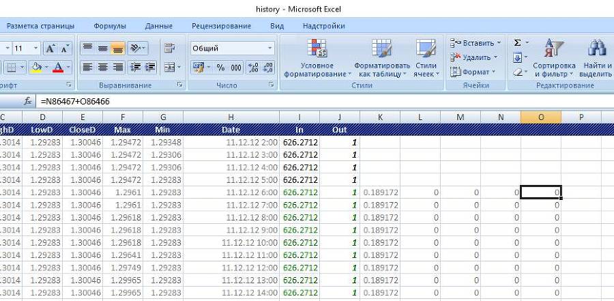Screen dimensions: 614x301
Task: Open 'Форматировать как таблицу' gallery
Action: tap(382, 58)
